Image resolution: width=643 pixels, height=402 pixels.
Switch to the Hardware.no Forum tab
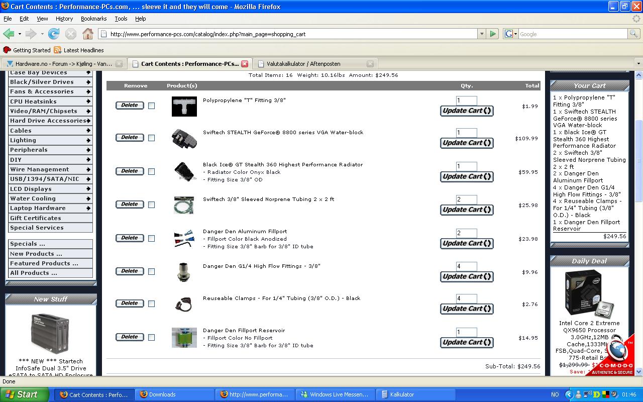tap(64, 64)
